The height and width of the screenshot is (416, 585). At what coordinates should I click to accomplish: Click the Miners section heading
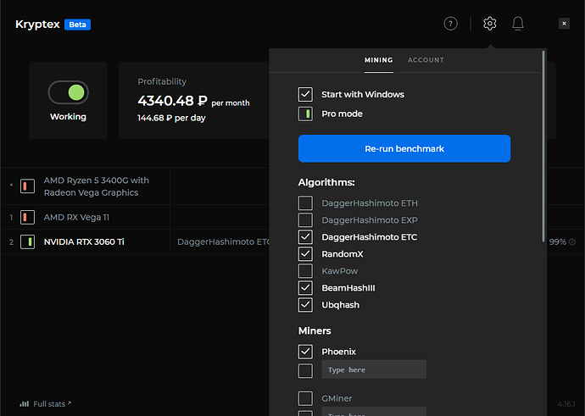point(315,330)
